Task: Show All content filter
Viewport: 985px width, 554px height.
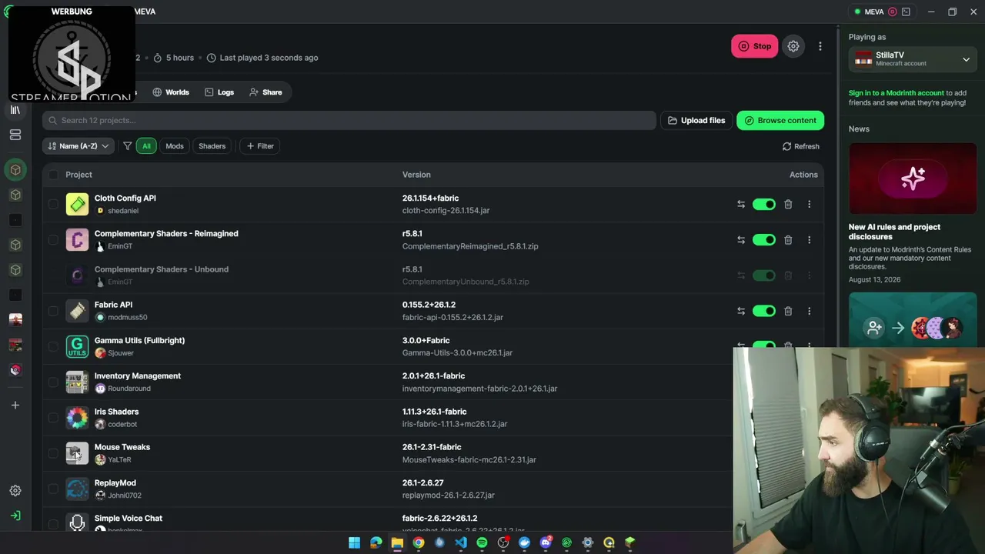Action: pos(146,146)
